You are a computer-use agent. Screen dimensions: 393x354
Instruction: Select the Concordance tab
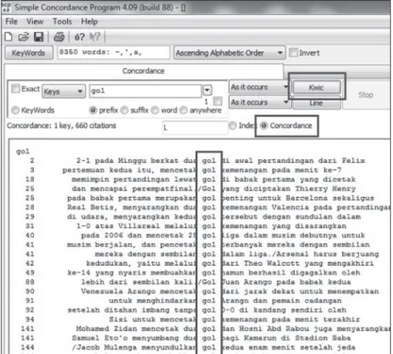144,71
